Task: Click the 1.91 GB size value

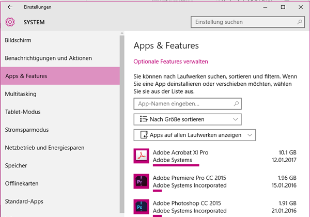Action: coord(287,203)
